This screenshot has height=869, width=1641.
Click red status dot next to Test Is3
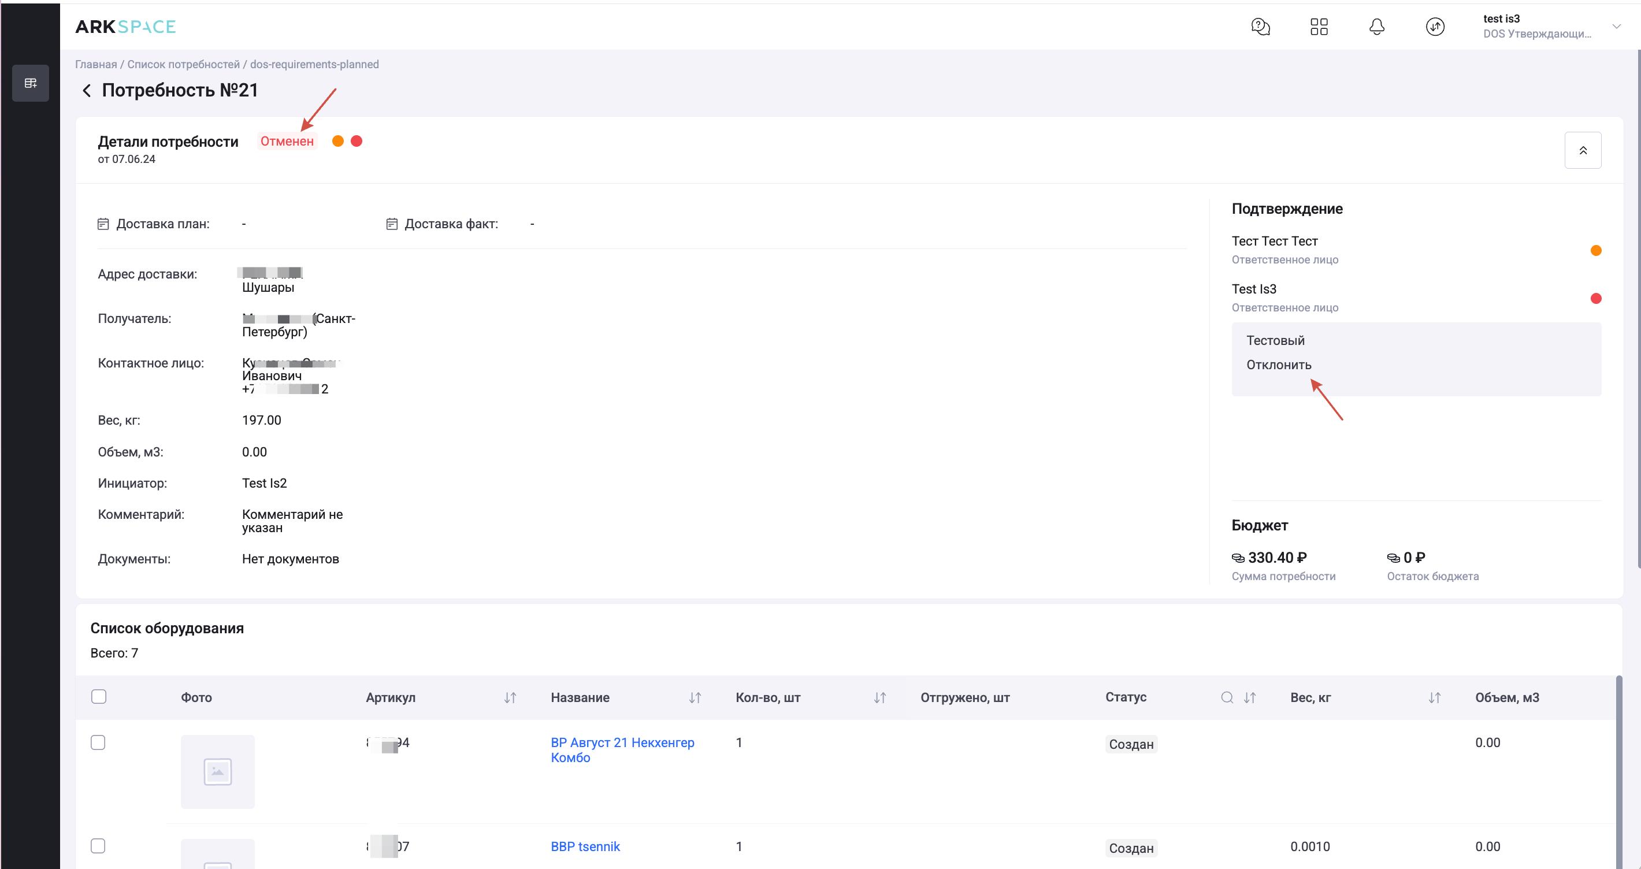(1595, 298)
